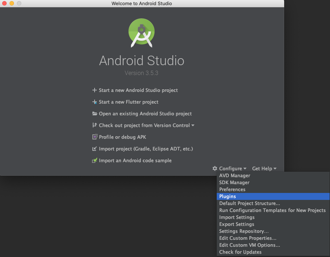Import an Android code sample

(135, 161)
